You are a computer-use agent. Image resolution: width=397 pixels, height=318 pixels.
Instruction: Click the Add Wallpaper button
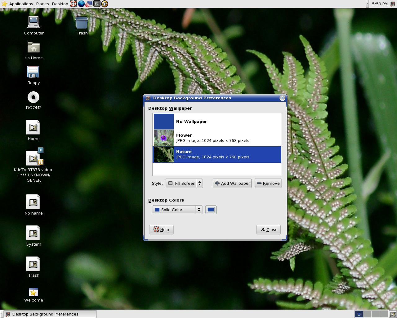pyautogui.click(x=232, y=183)
